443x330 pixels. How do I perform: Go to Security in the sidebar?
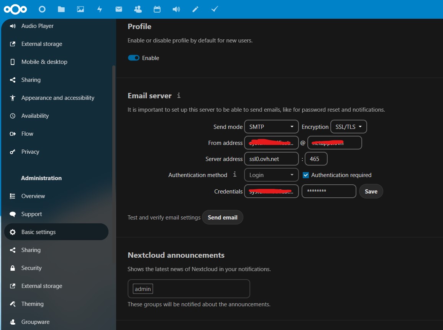pyautogui.click(x=31, y=268)
